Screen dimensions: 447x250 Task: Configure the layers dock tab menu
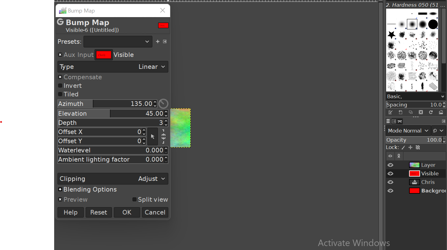click(443, 121)
